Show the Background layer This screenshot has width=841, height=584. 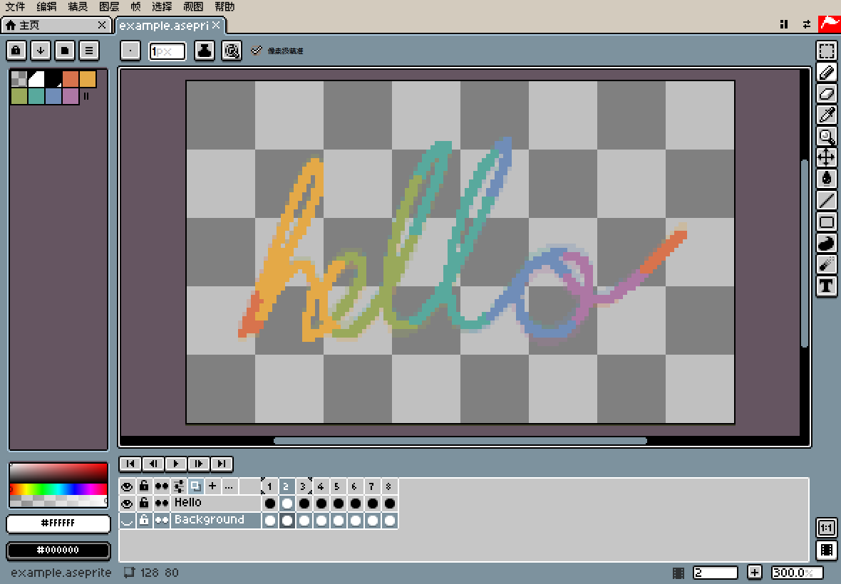tap(127, 520)
